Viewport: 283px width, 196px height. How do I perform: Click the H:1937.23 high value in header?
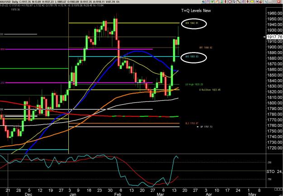48,1
